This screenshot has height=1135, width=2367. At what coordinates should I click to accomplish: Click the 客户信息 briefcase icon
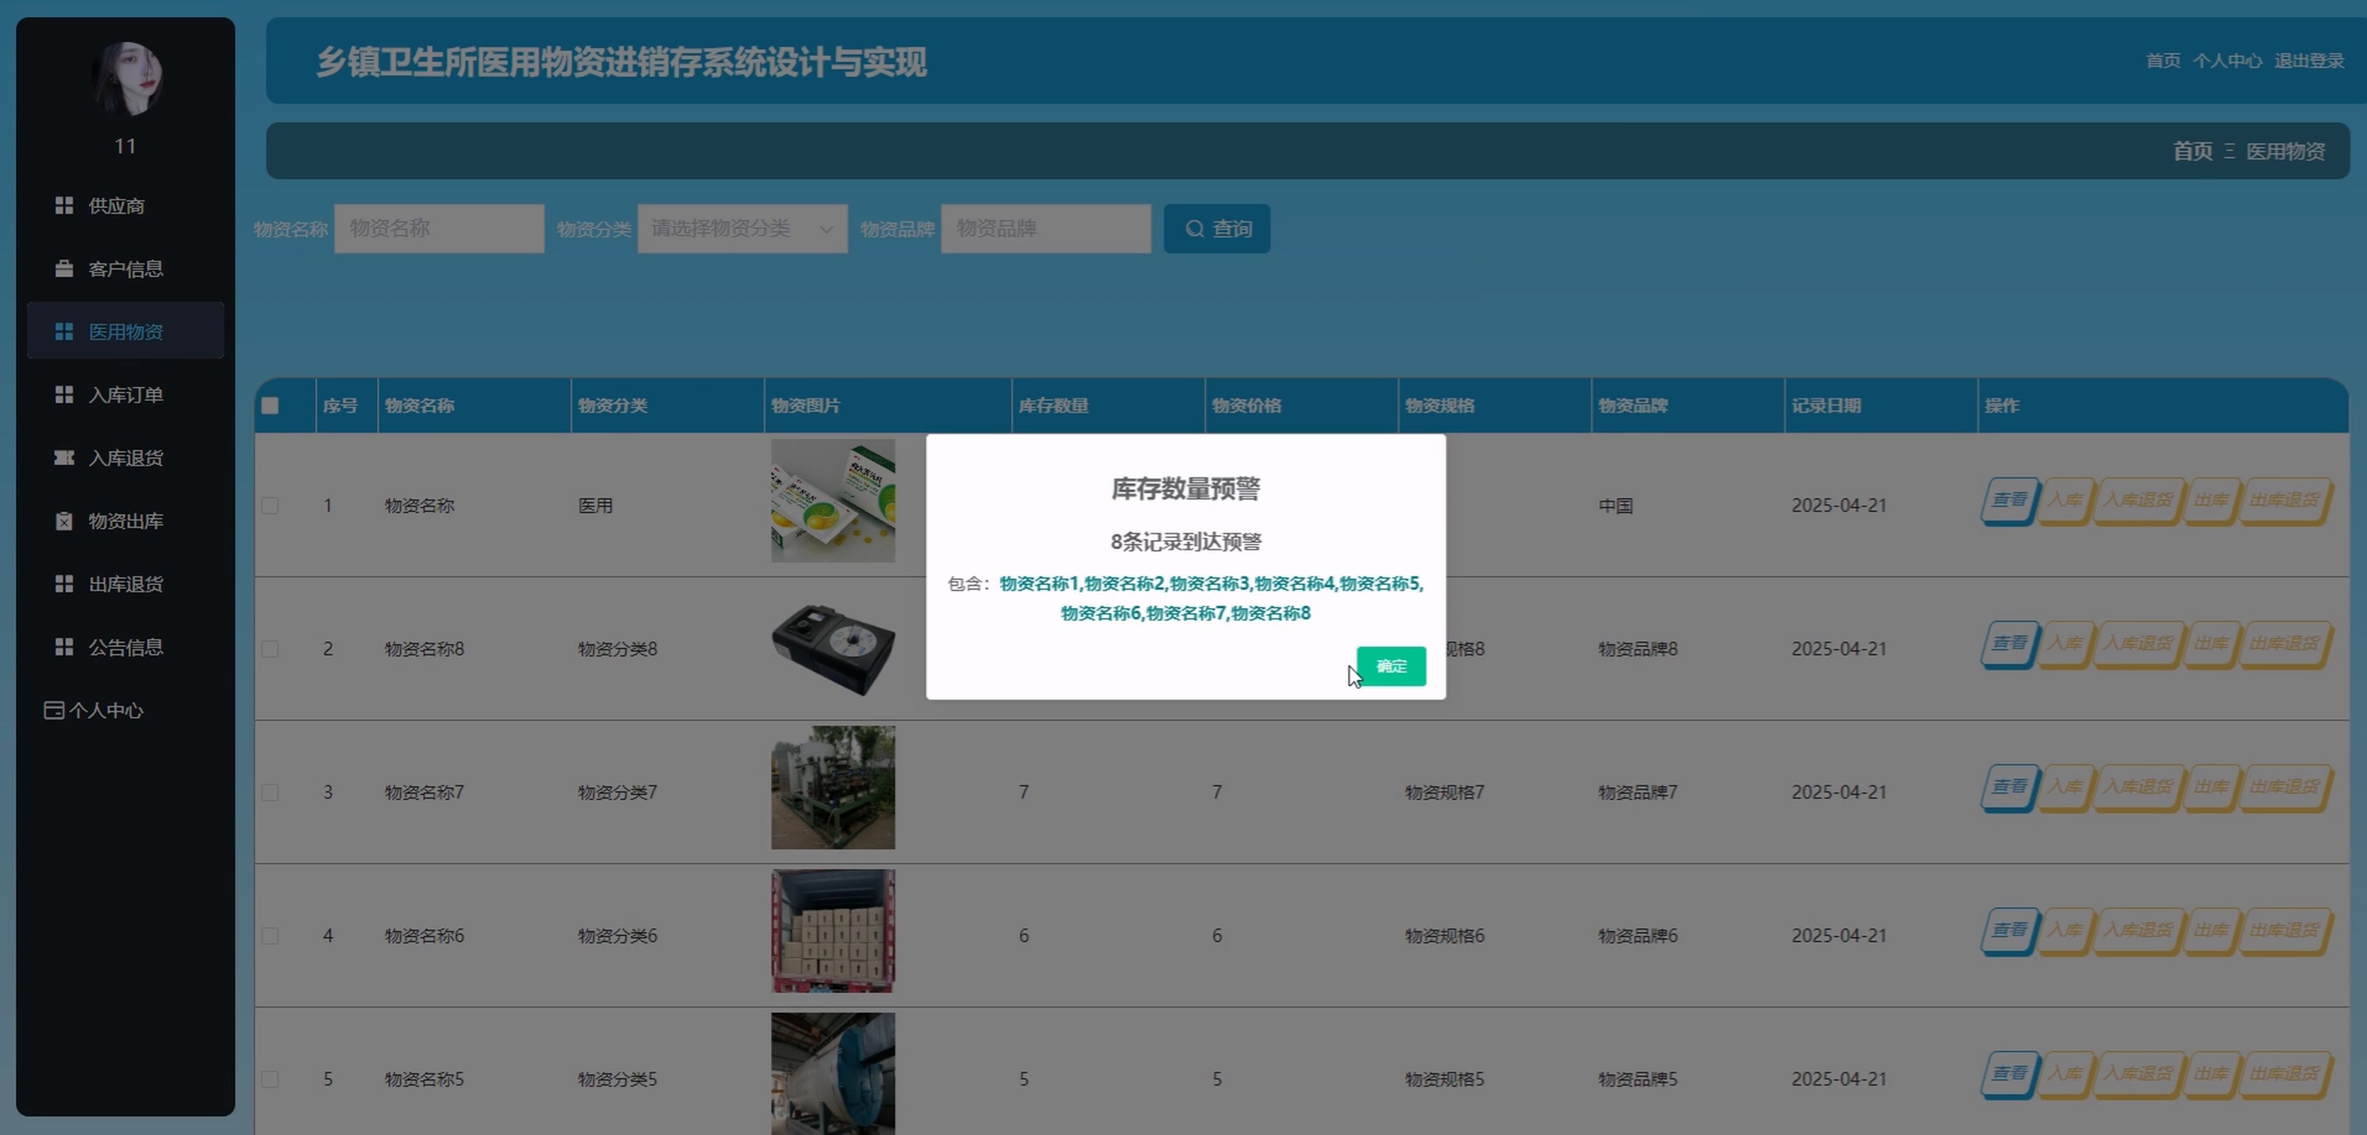64,269
